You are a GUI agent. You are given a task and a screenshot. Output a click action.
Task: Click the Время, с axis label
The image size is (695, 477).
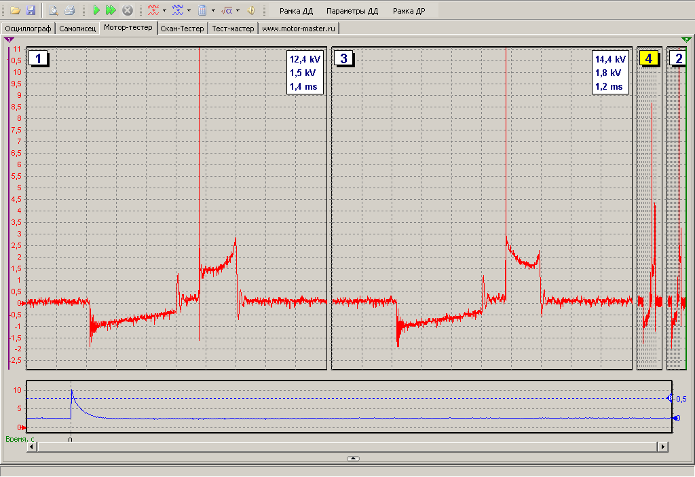(20, 439)
